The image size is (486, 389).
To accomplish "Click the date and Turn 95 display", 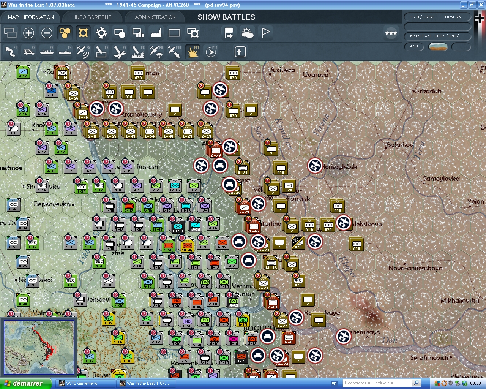I will tap(438, 17).
